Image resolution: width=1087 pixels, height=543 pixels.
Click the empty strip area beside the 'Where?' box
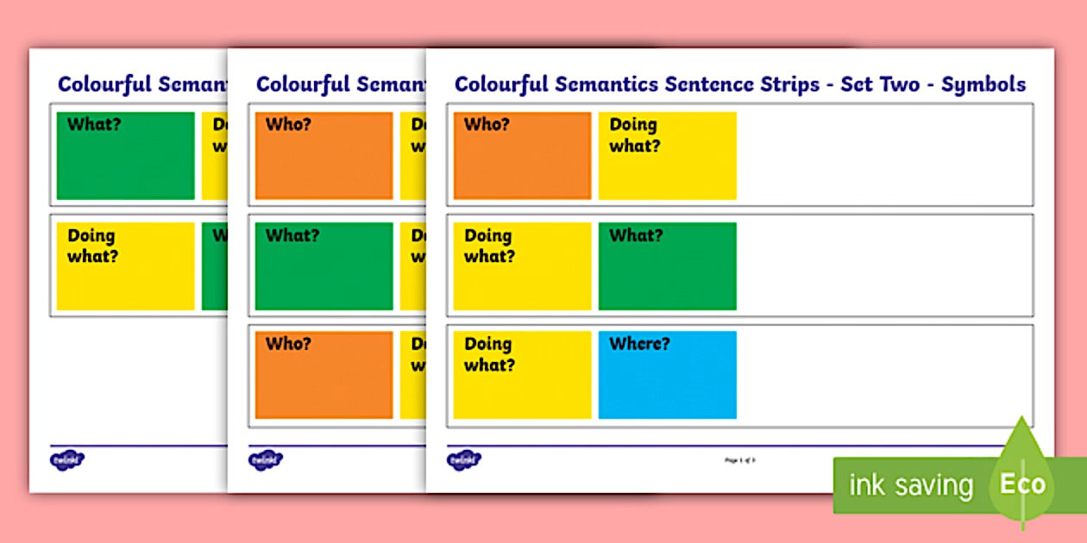coord(884,375)
